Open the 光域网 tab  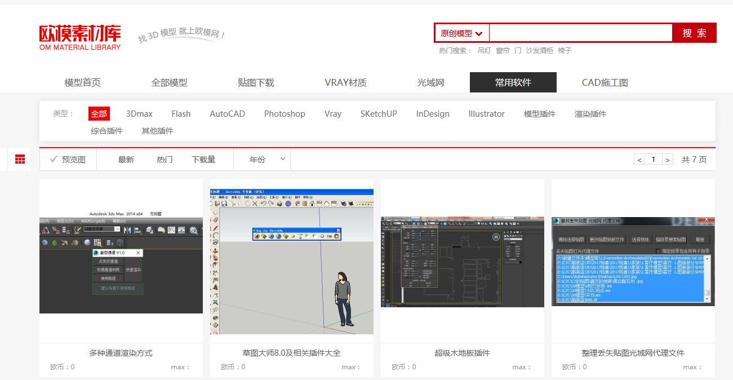click(x=431, y=82)
